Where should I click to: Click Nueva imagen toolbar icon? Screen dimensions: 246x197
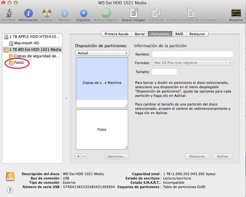pyautogui.click(x=134, y=14)
